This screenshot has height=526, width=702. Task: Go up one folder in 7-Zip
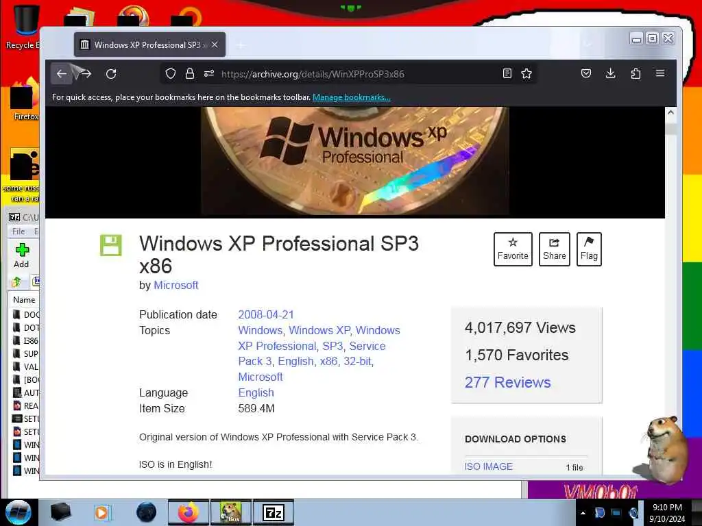pyautogui.click(x=16, y=281)
